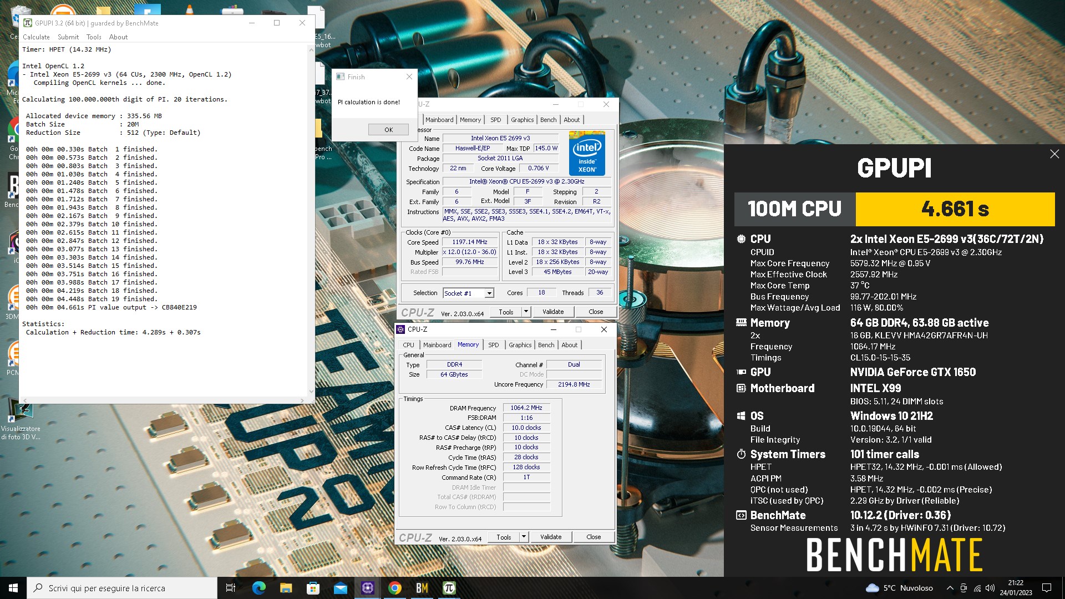
Task: Close the BenchMate GPUPI result overlay
Action: click(x=1054, y=154)
